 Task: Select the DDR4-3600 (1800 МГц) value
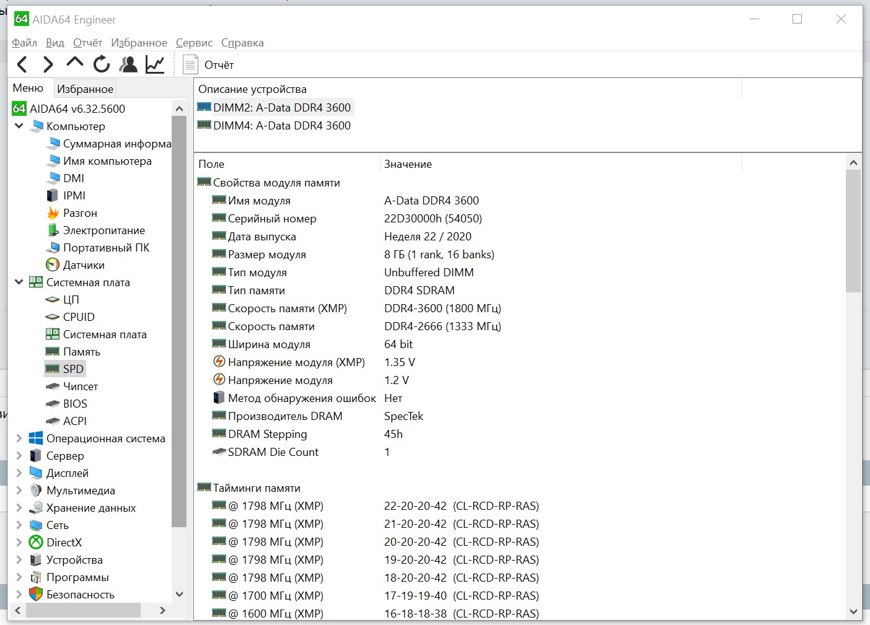[442, 308]
